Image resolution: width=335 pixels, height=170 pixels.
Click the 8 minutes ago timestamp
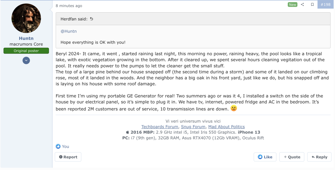click(69, 6)
